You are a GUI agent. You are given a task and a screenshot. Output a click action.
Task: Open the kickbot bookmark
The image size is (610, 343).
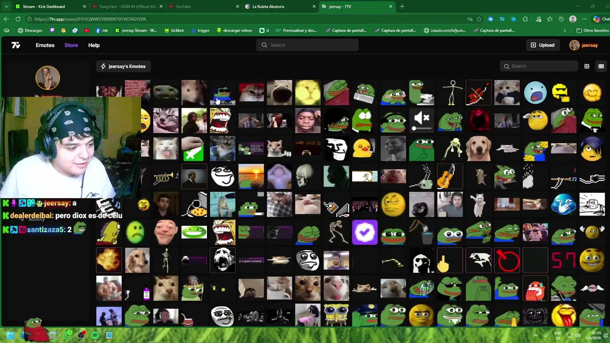pos(174,30)
